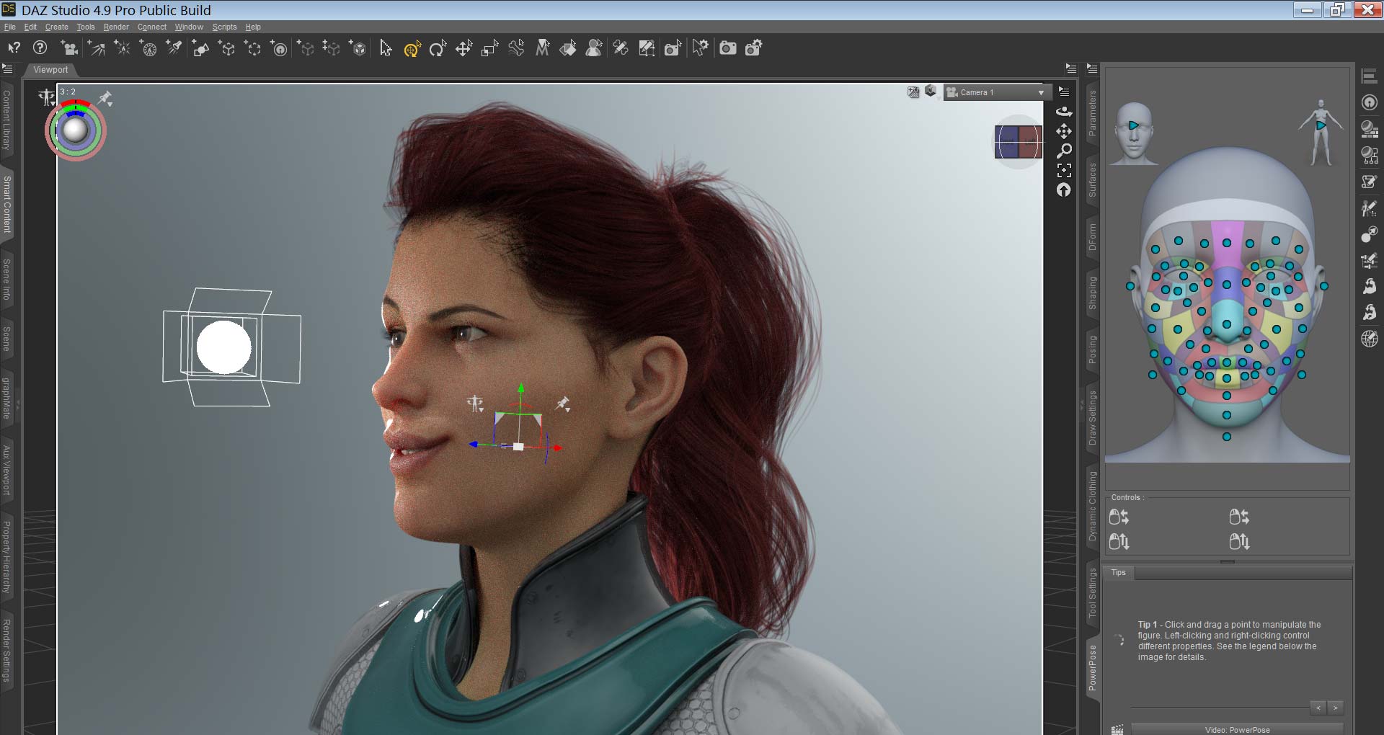Screen dimensions: 1384x735
Task: Open the Render menu
Action: tap(116, 27)
